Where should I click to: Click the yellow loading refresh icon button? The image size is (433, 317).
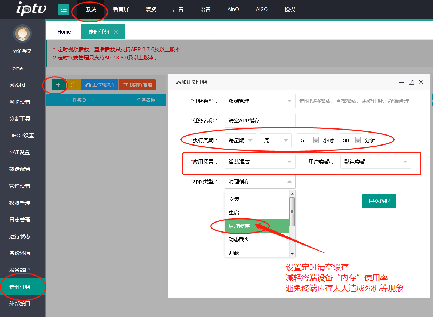73,85
